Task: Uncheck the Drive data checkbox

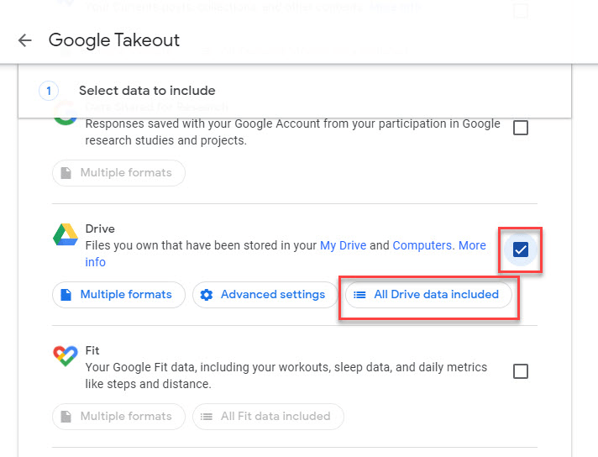Action: [521, 250]
